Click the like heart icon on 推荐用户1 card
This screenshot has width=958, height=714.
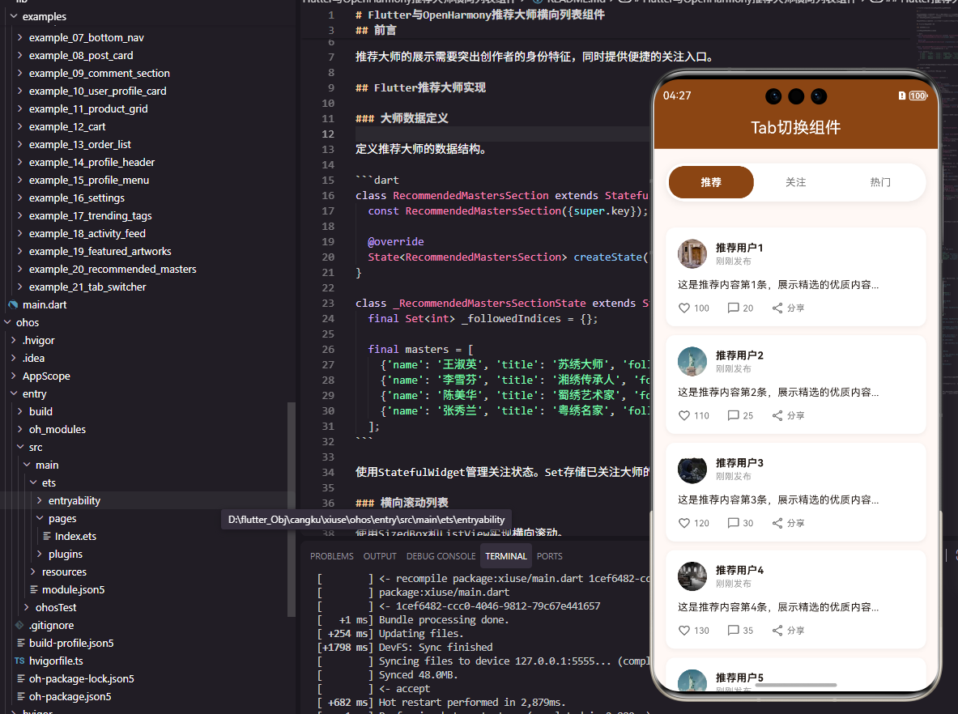coord(684,308)
